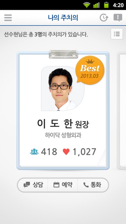Image resolution: width=126 pixels, height=224 pixels.
Task: Tap the blue followers people icon
Action: tap(34, 152)
